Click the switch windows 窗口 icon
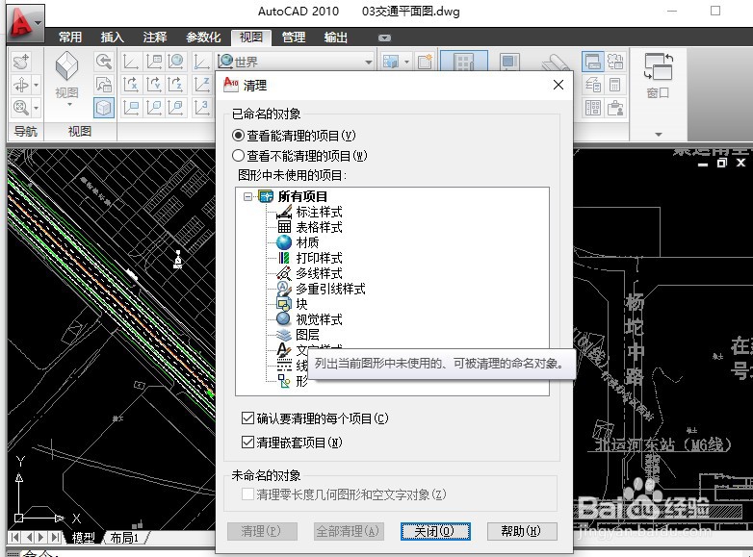The height and width of the screenshot is (557, 753). (659, 66)
